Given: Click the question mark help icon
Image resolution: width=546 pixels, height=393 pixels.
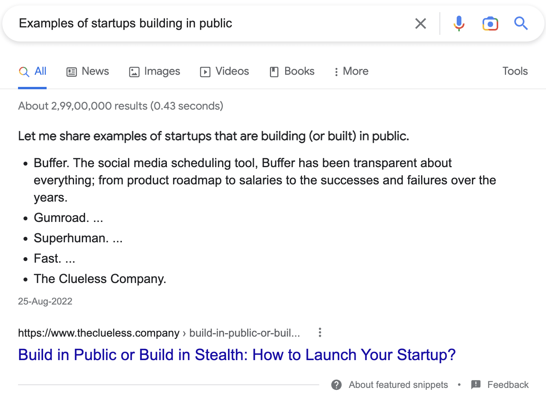Looking at the screenshot, I should pyautogui.click(x=336, y=385).
